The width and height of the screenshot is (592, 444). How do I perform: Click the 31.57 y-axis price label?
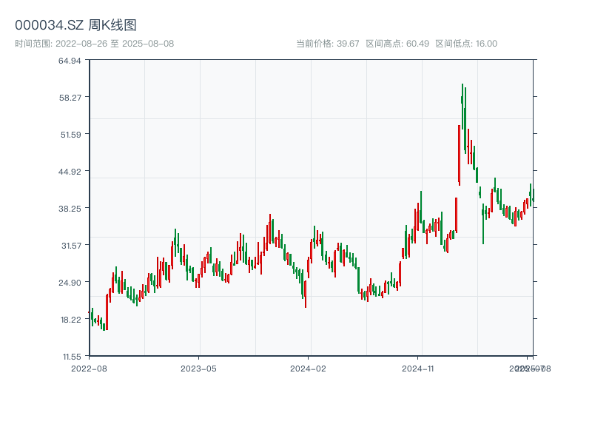coord(70,246)
